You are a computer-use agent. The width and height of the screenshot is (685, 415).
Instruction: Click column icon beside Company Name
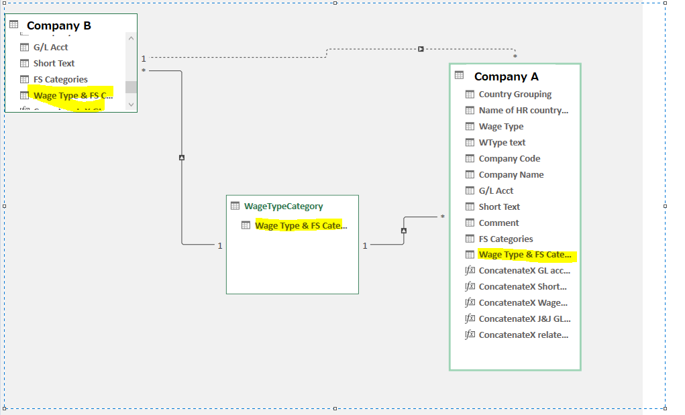[x=470, y=174]
